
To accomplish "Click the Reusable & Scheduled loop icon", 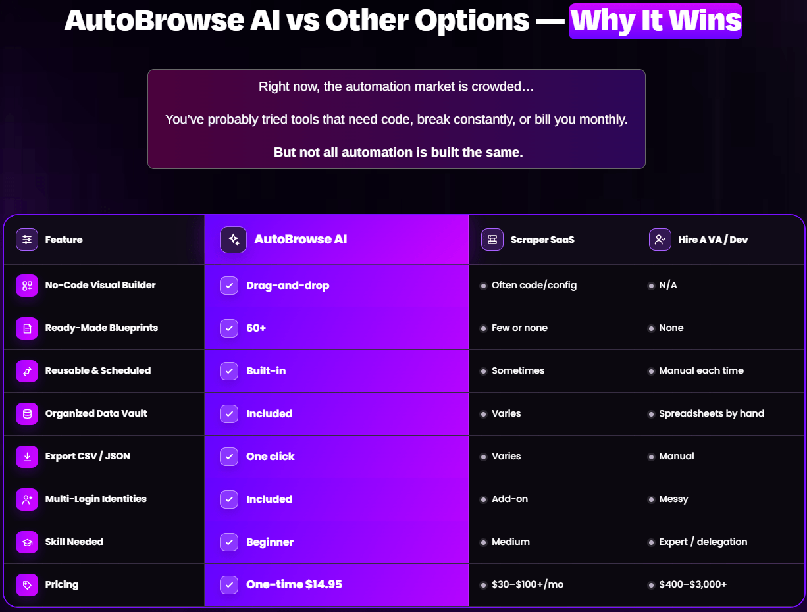I will pyautogui.click(x=27, y=371).
